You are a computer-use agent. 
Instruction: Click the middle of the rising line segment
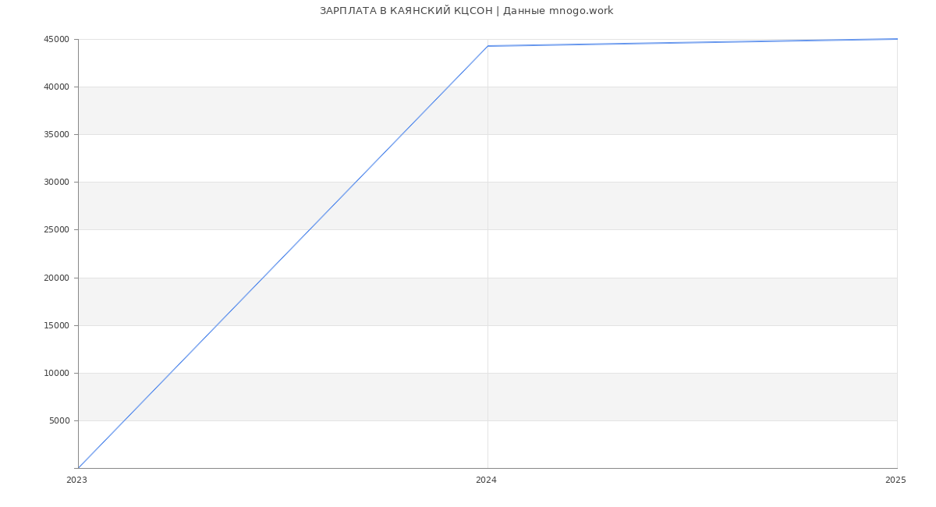coord(282,257)
